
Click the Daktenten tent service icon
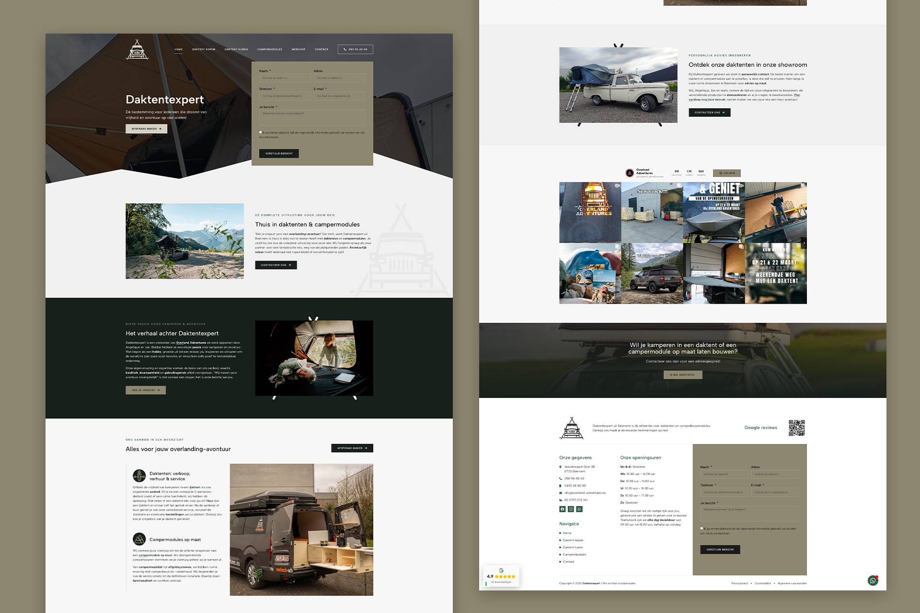click(x=139, y=476)
